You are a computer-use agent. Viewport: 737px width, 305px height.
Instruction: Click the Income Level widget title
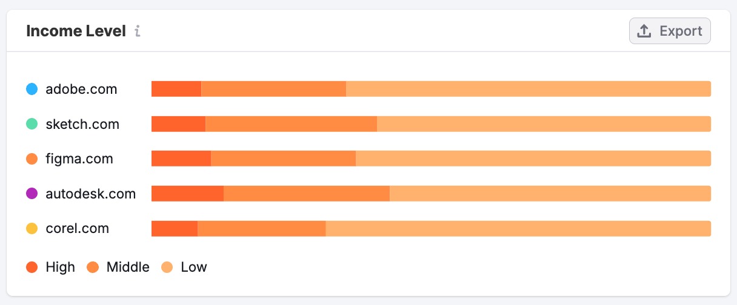click(76, 31)
